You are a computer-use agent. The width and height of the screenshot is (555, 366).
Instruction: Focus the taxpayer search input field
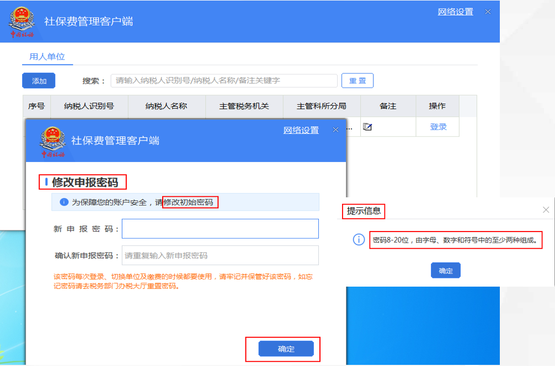[x=223, y=80]
